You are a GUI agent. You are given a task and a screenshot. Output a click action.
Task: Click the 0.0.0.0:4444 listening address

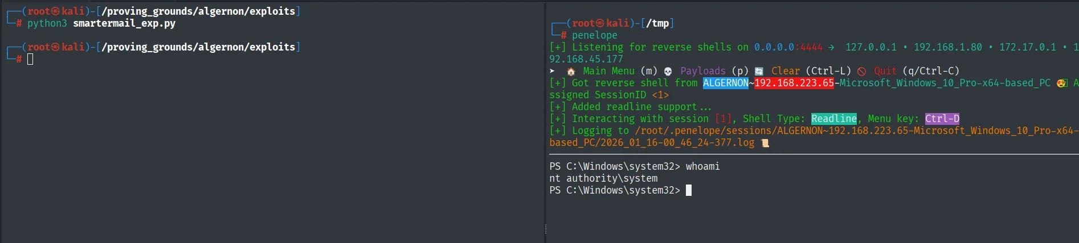(788, 47)
